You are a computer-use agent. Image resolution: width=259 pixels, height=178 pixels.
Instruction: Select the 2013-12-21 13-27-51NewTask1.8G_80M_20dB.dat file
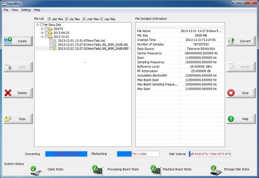(93, 45)
